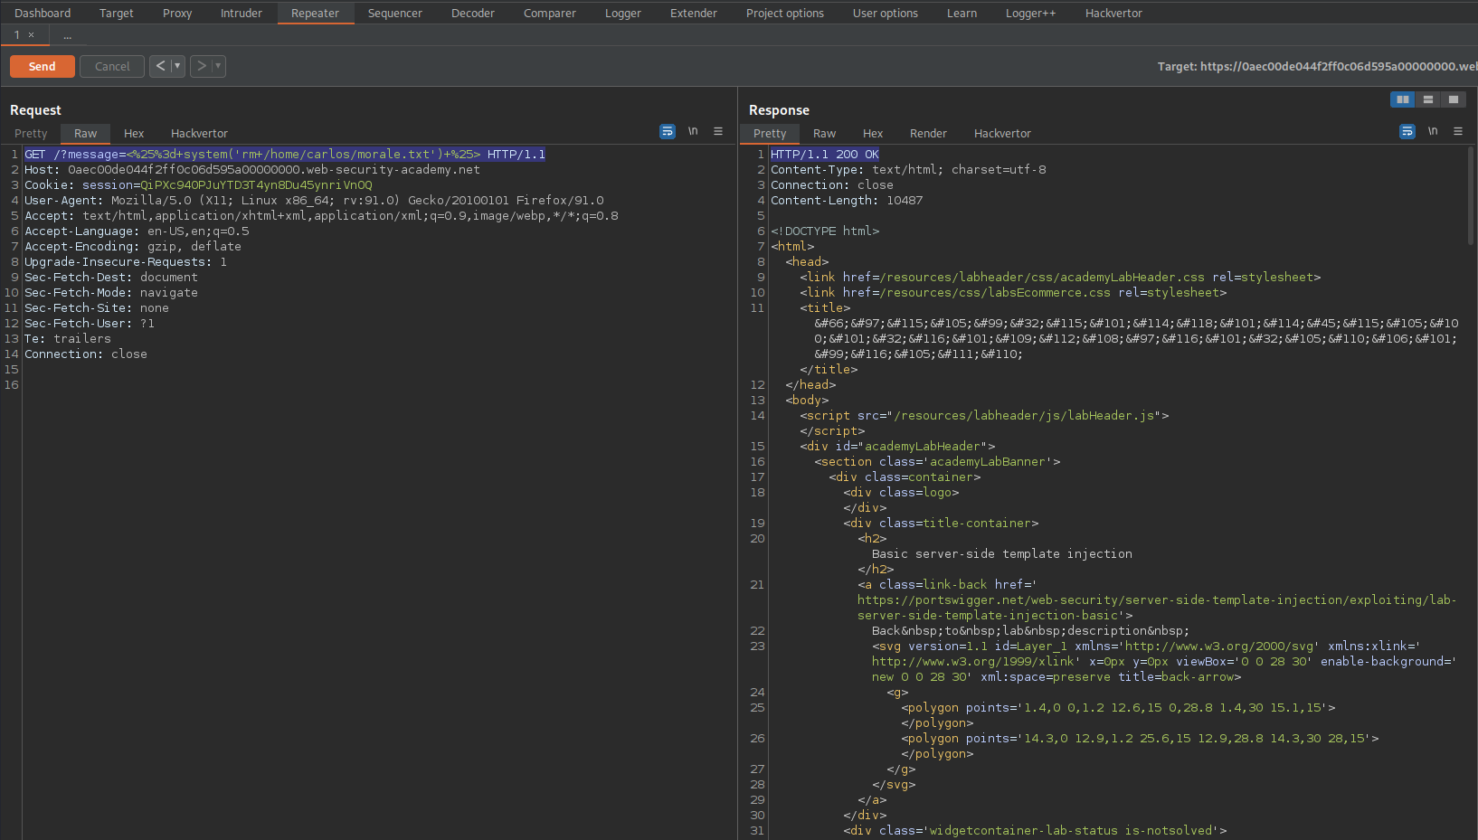
Task: Open the Target tab
Action: [117, 13]
